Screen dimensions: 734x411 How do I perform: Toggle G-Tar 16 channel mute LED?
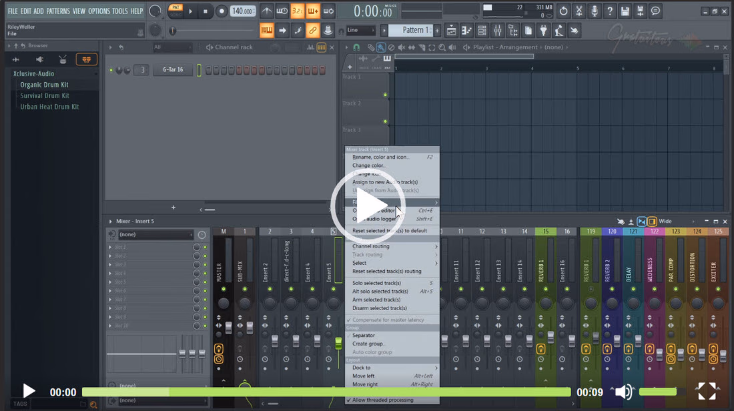tap(111, 70)
